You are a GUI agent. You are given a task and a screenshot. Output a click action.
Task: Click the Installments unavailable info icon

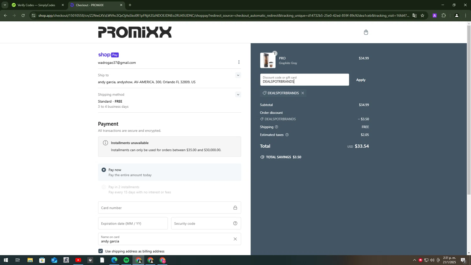[x=106, y=143]
